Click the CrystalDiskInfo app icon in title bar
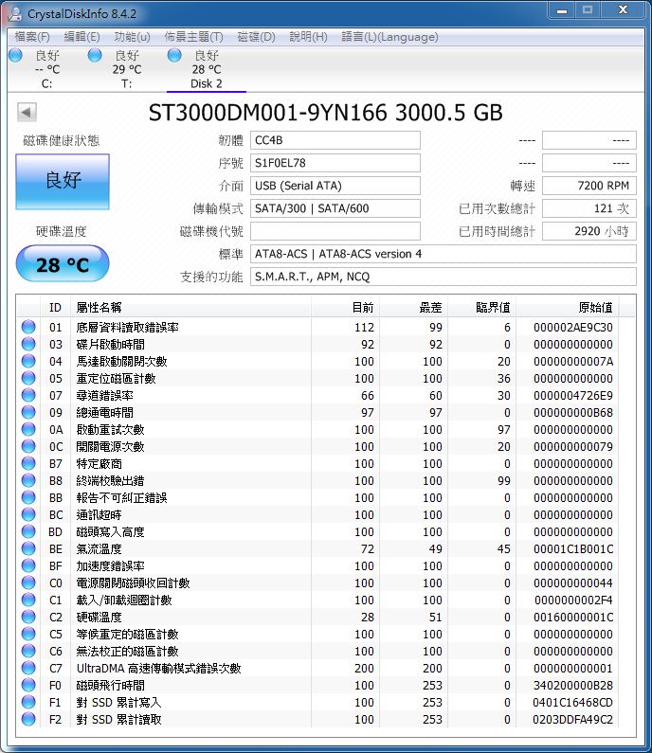Image resolution: width=652 pixels, height=753 pixels. 15,13
